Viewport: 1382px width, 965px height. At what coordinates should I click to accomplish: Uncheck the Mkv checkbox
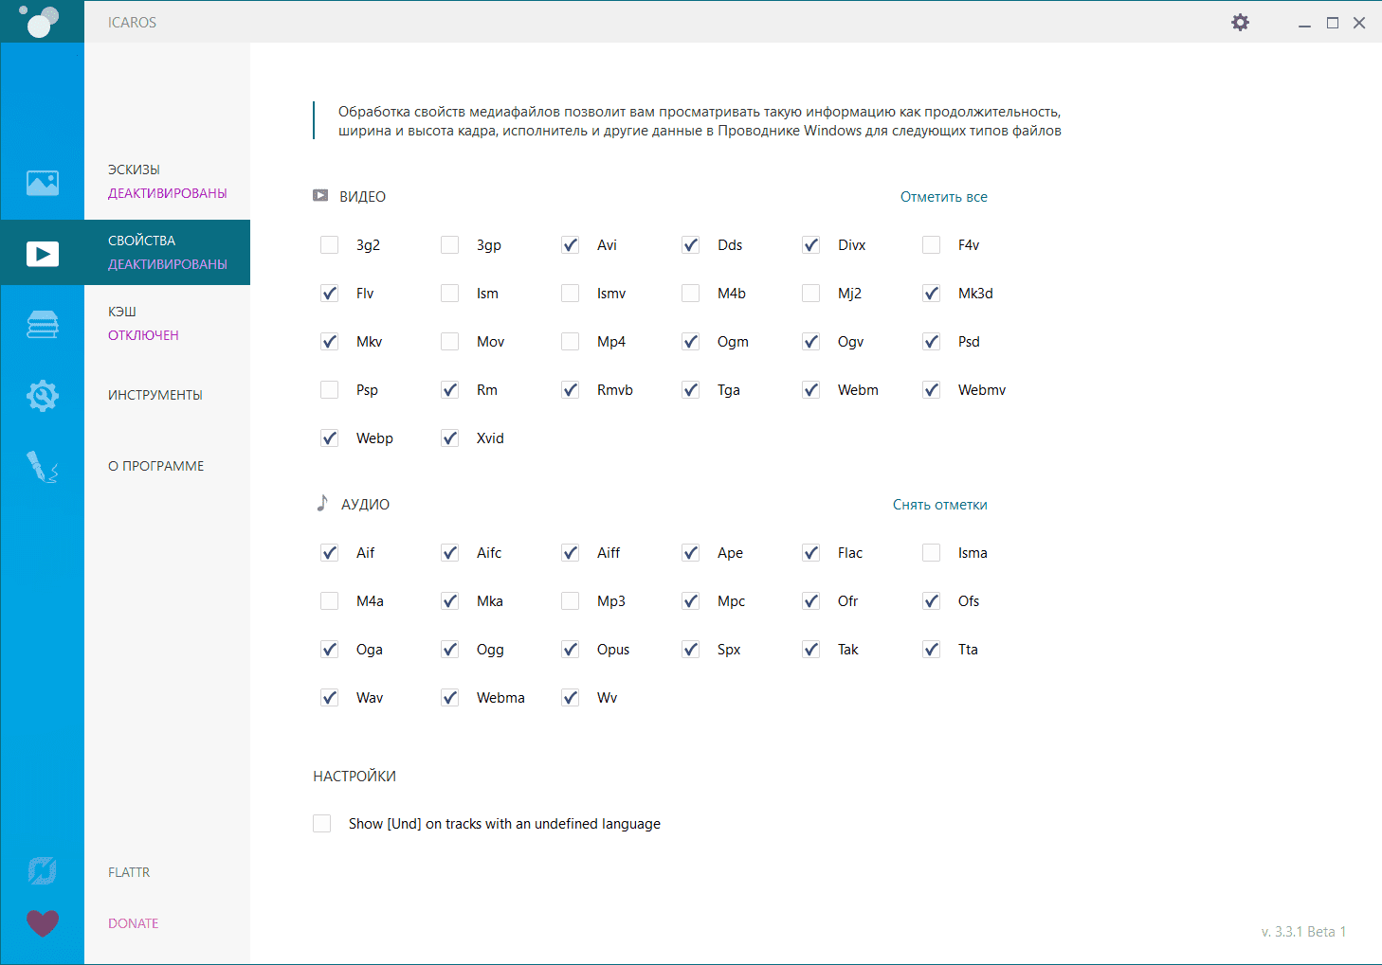[x=330, y=342]
